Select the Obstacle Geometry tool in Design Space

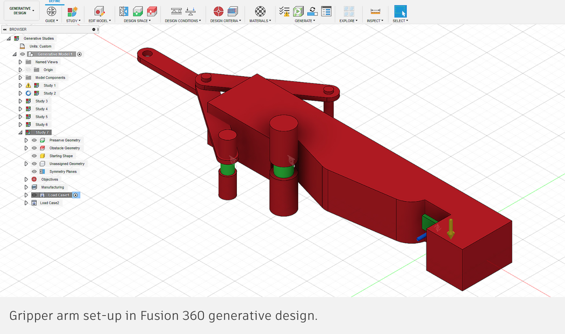(x=152, y=11)
